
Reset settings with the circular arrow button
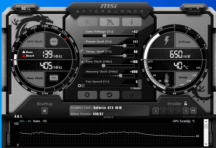[x=110, y=95]
